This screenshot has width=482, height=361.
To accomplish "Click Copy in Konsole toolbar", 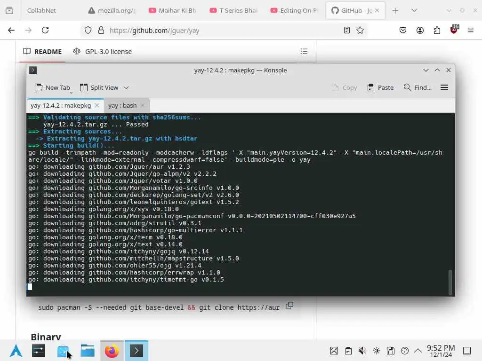I will pos(344,88).
